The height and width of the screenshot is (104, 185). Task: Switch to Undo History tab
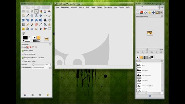(149, 12)
